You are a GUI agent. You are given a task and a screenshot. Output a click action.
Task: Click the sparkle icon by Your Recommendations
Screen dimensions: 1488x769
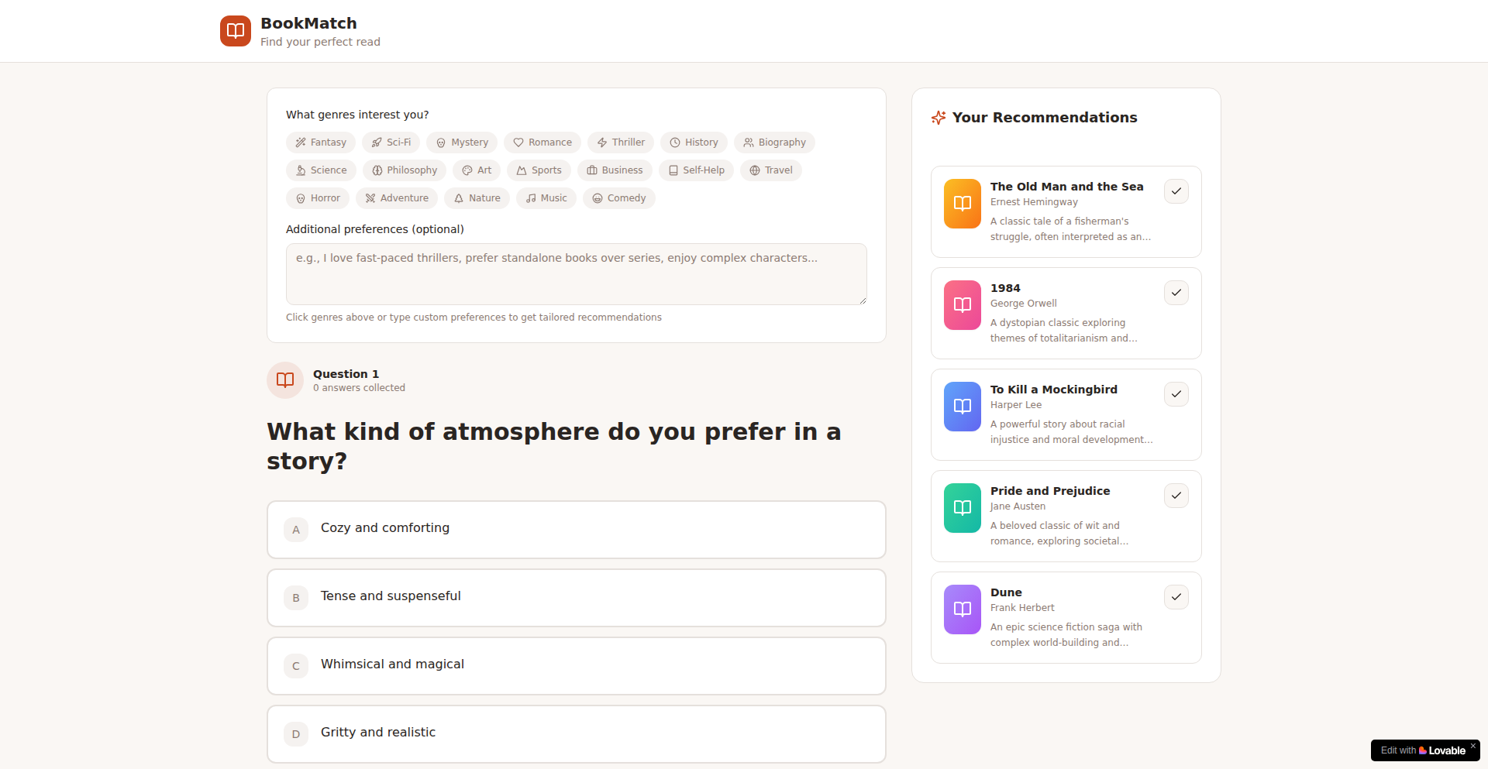939,118
